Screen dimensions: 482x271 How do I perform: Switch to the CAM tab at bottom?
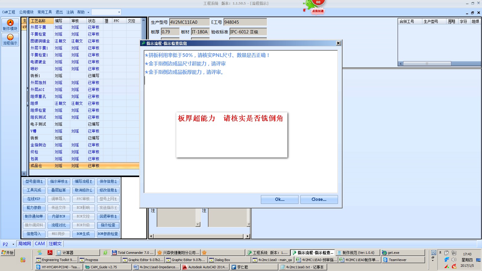40,244
